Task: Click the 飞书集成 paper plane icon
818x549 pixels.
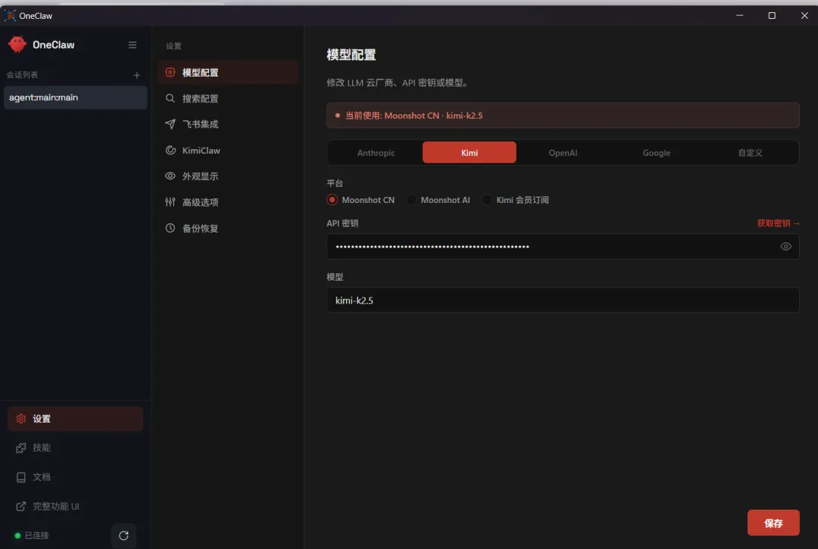Action: (170, 124)
